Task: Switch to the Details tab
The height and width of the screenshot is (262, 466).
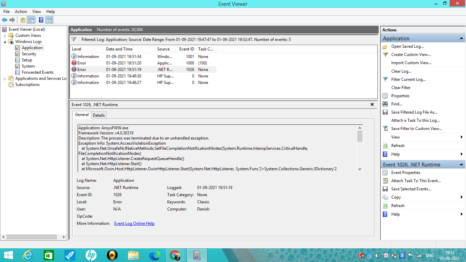Action: (99, 115)
